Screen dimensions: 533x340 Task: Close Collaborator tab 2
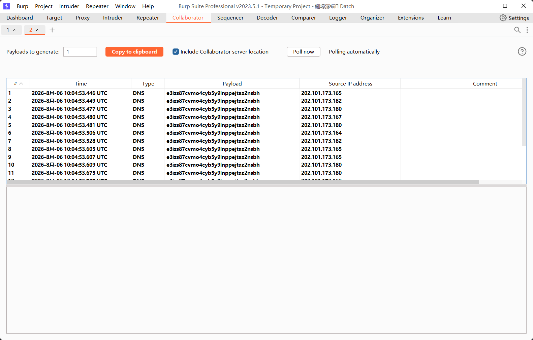pyautogui.click(x=37, y=30)
